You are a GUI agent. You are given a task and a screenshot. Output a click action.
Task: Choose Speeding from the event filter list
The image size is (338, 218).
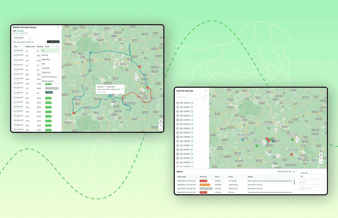pyautogui.click(x=46, y=59)
